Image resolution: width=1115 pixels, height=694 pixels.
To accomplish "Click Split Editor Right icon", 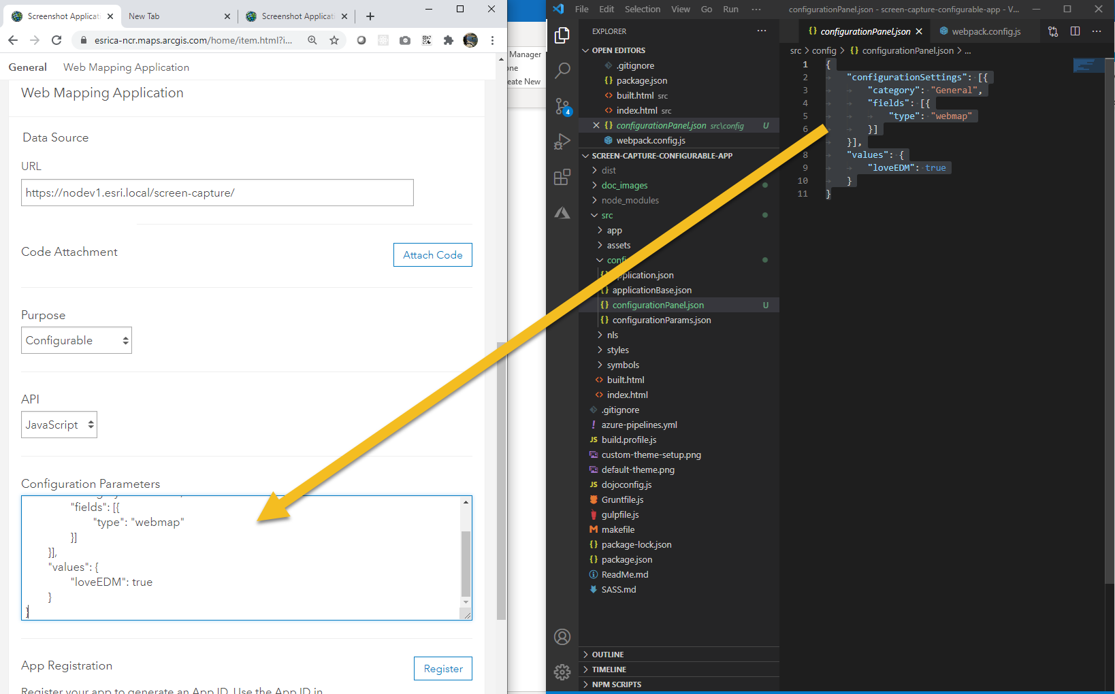I will (x=1075, y=31).
